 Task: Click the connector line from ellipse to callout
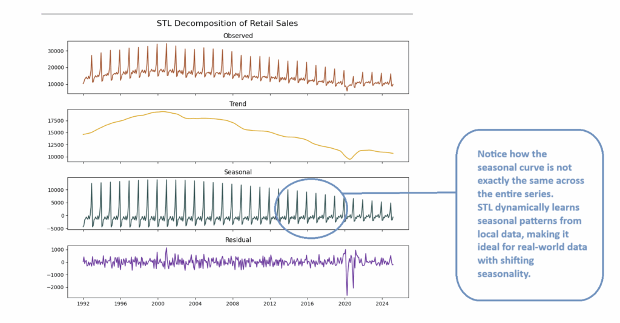(400, 193)
